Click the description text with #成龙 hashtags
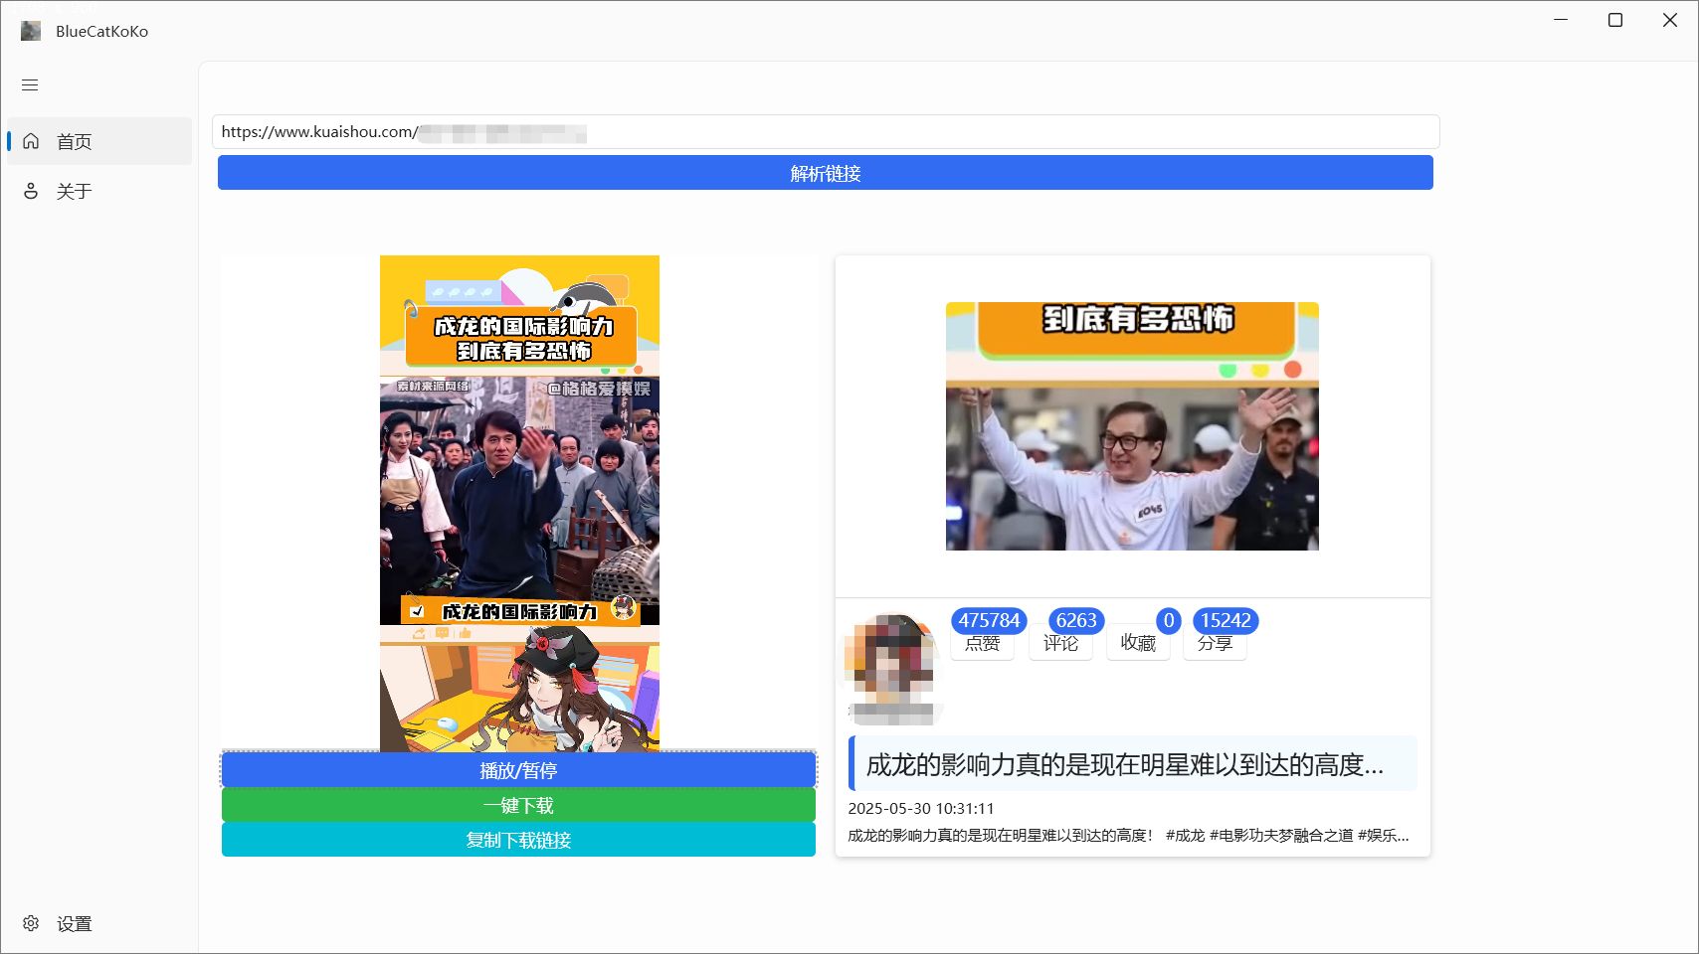 [1128, 836]
